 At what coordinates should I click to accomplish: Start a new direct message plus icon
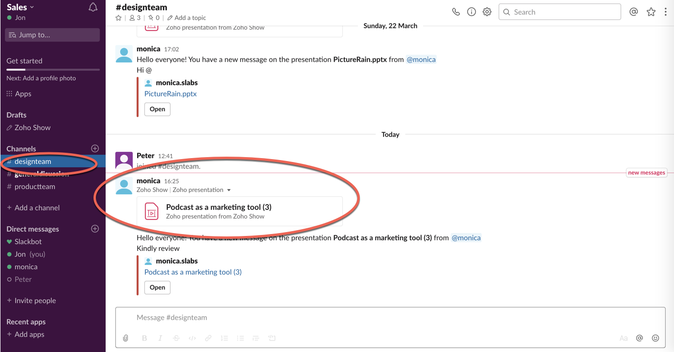click(x=95, y=229)
